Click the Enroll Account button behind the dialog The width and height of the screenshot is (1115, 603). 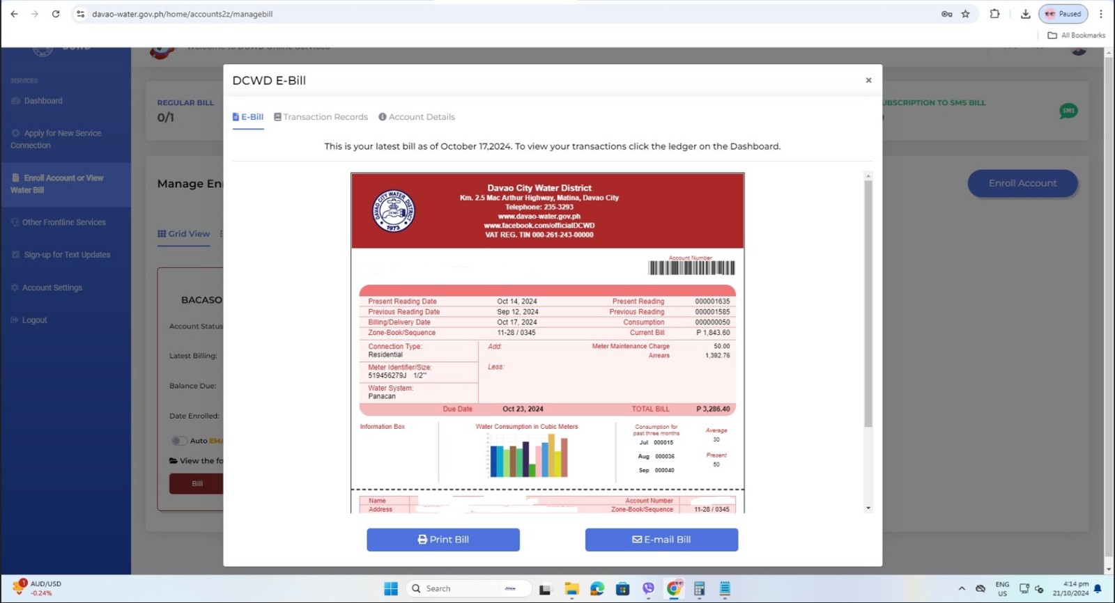click(x=1022, y=183)
